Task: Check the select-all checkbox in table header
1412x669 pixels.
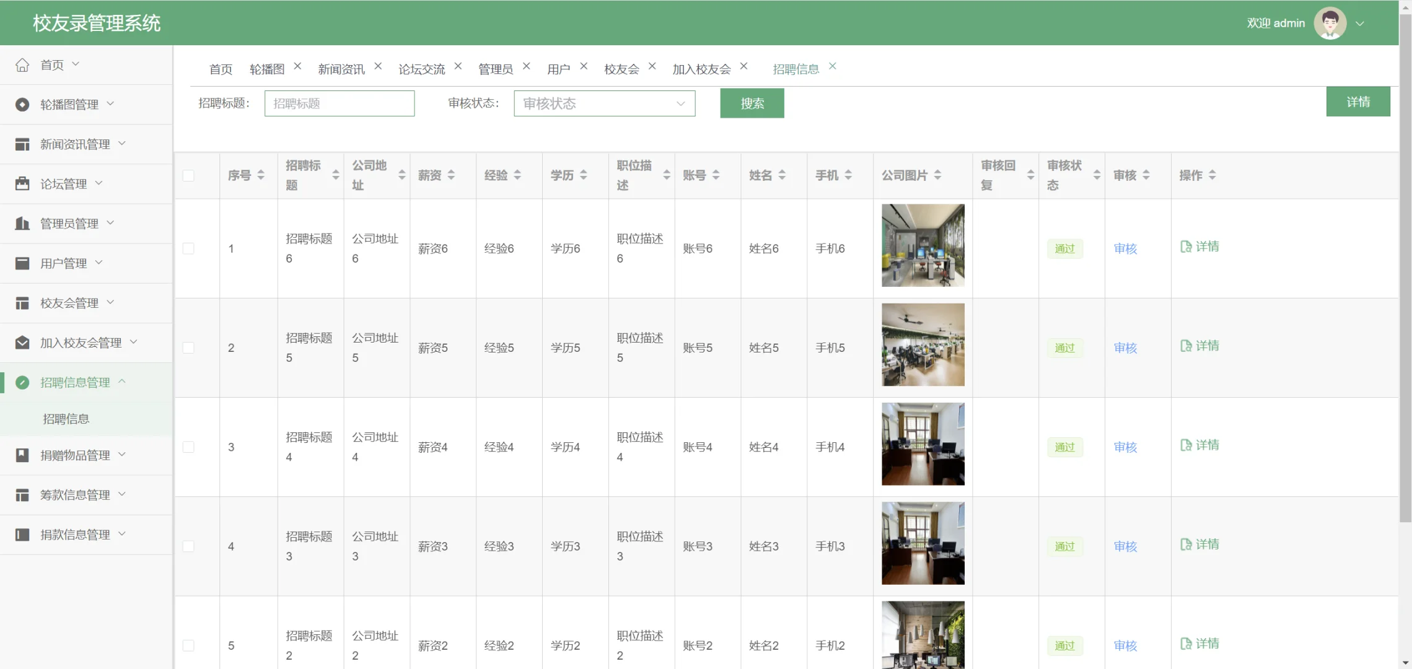Action: click(x=189, y=176)
